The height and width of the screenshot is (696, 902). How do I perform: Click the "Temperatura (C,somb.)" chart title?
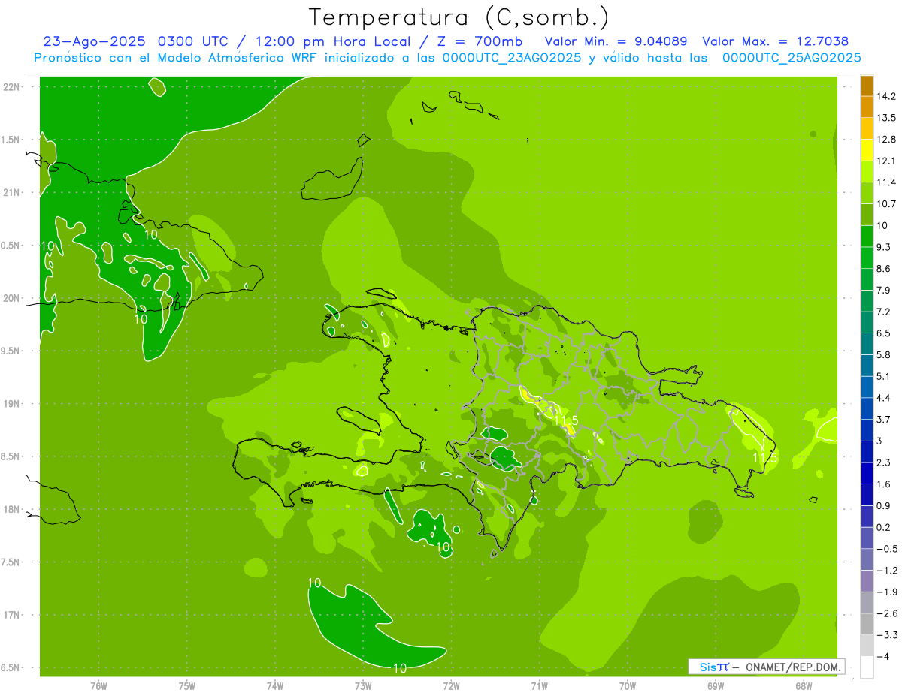(459, 18)
